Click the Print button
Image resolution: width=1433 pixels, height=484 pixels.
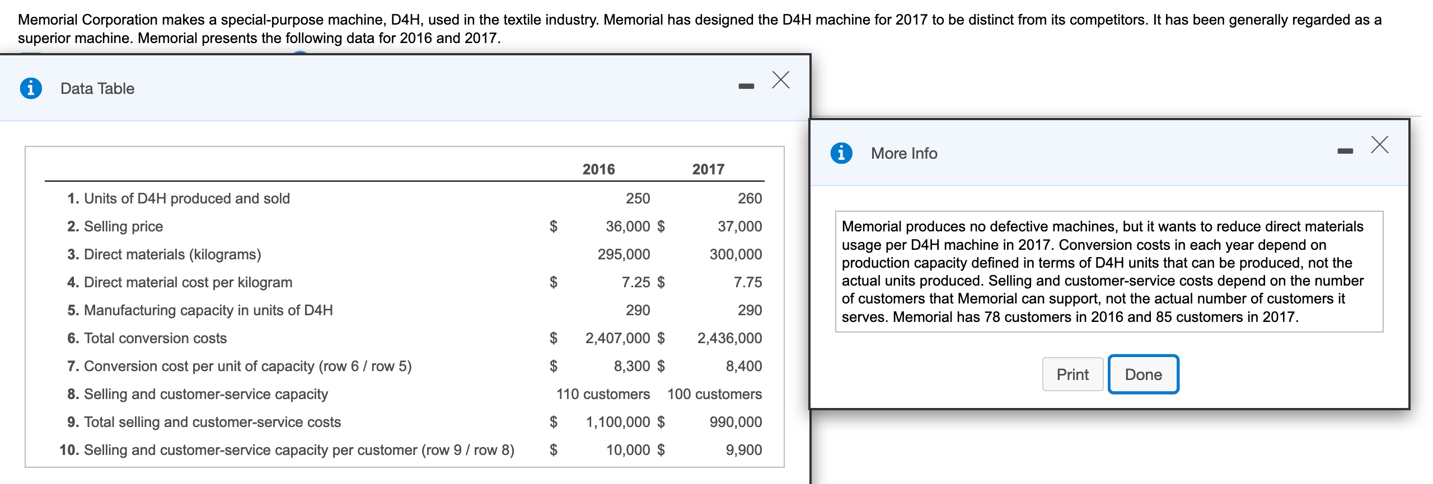(1073, 374)
